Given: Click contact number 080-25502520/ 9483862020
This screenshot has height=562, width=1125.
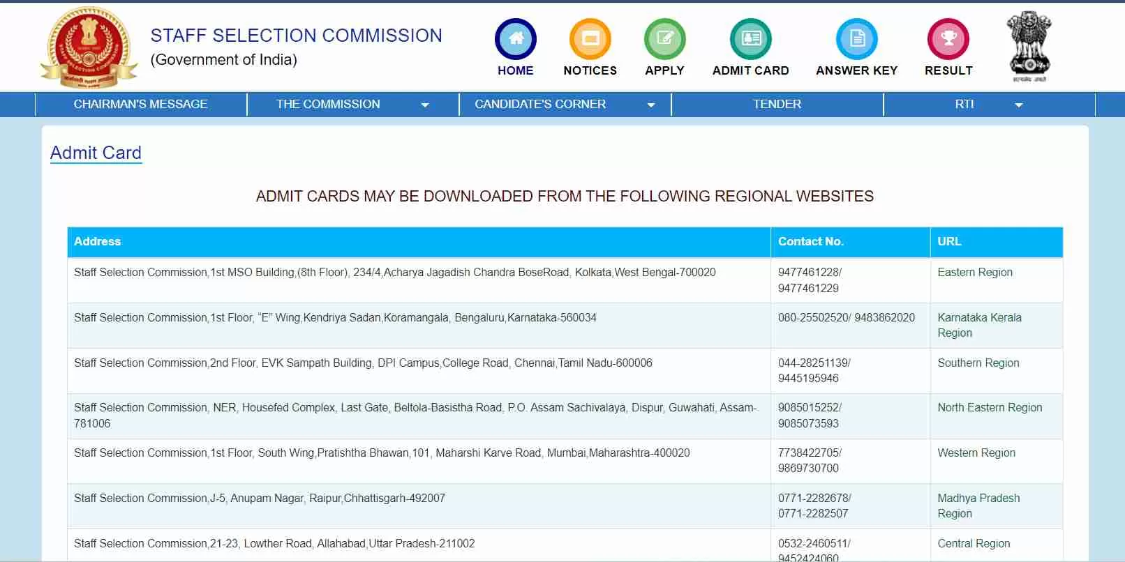Looking at the screenshot, I should point(847,318).
